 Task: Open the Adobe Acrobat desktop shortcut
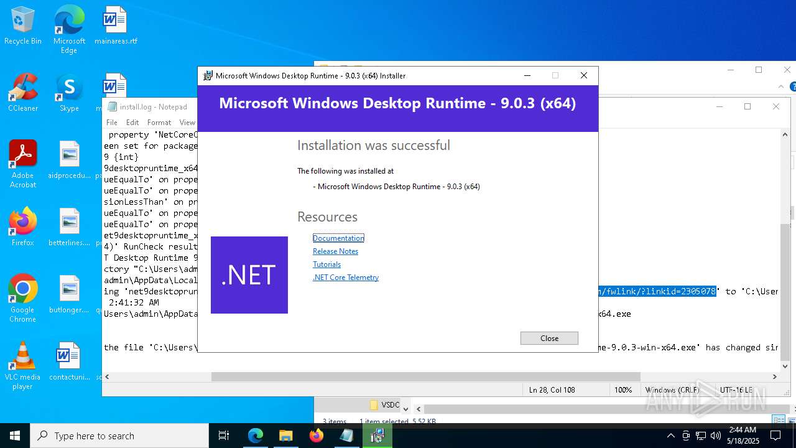click(23, 164)
